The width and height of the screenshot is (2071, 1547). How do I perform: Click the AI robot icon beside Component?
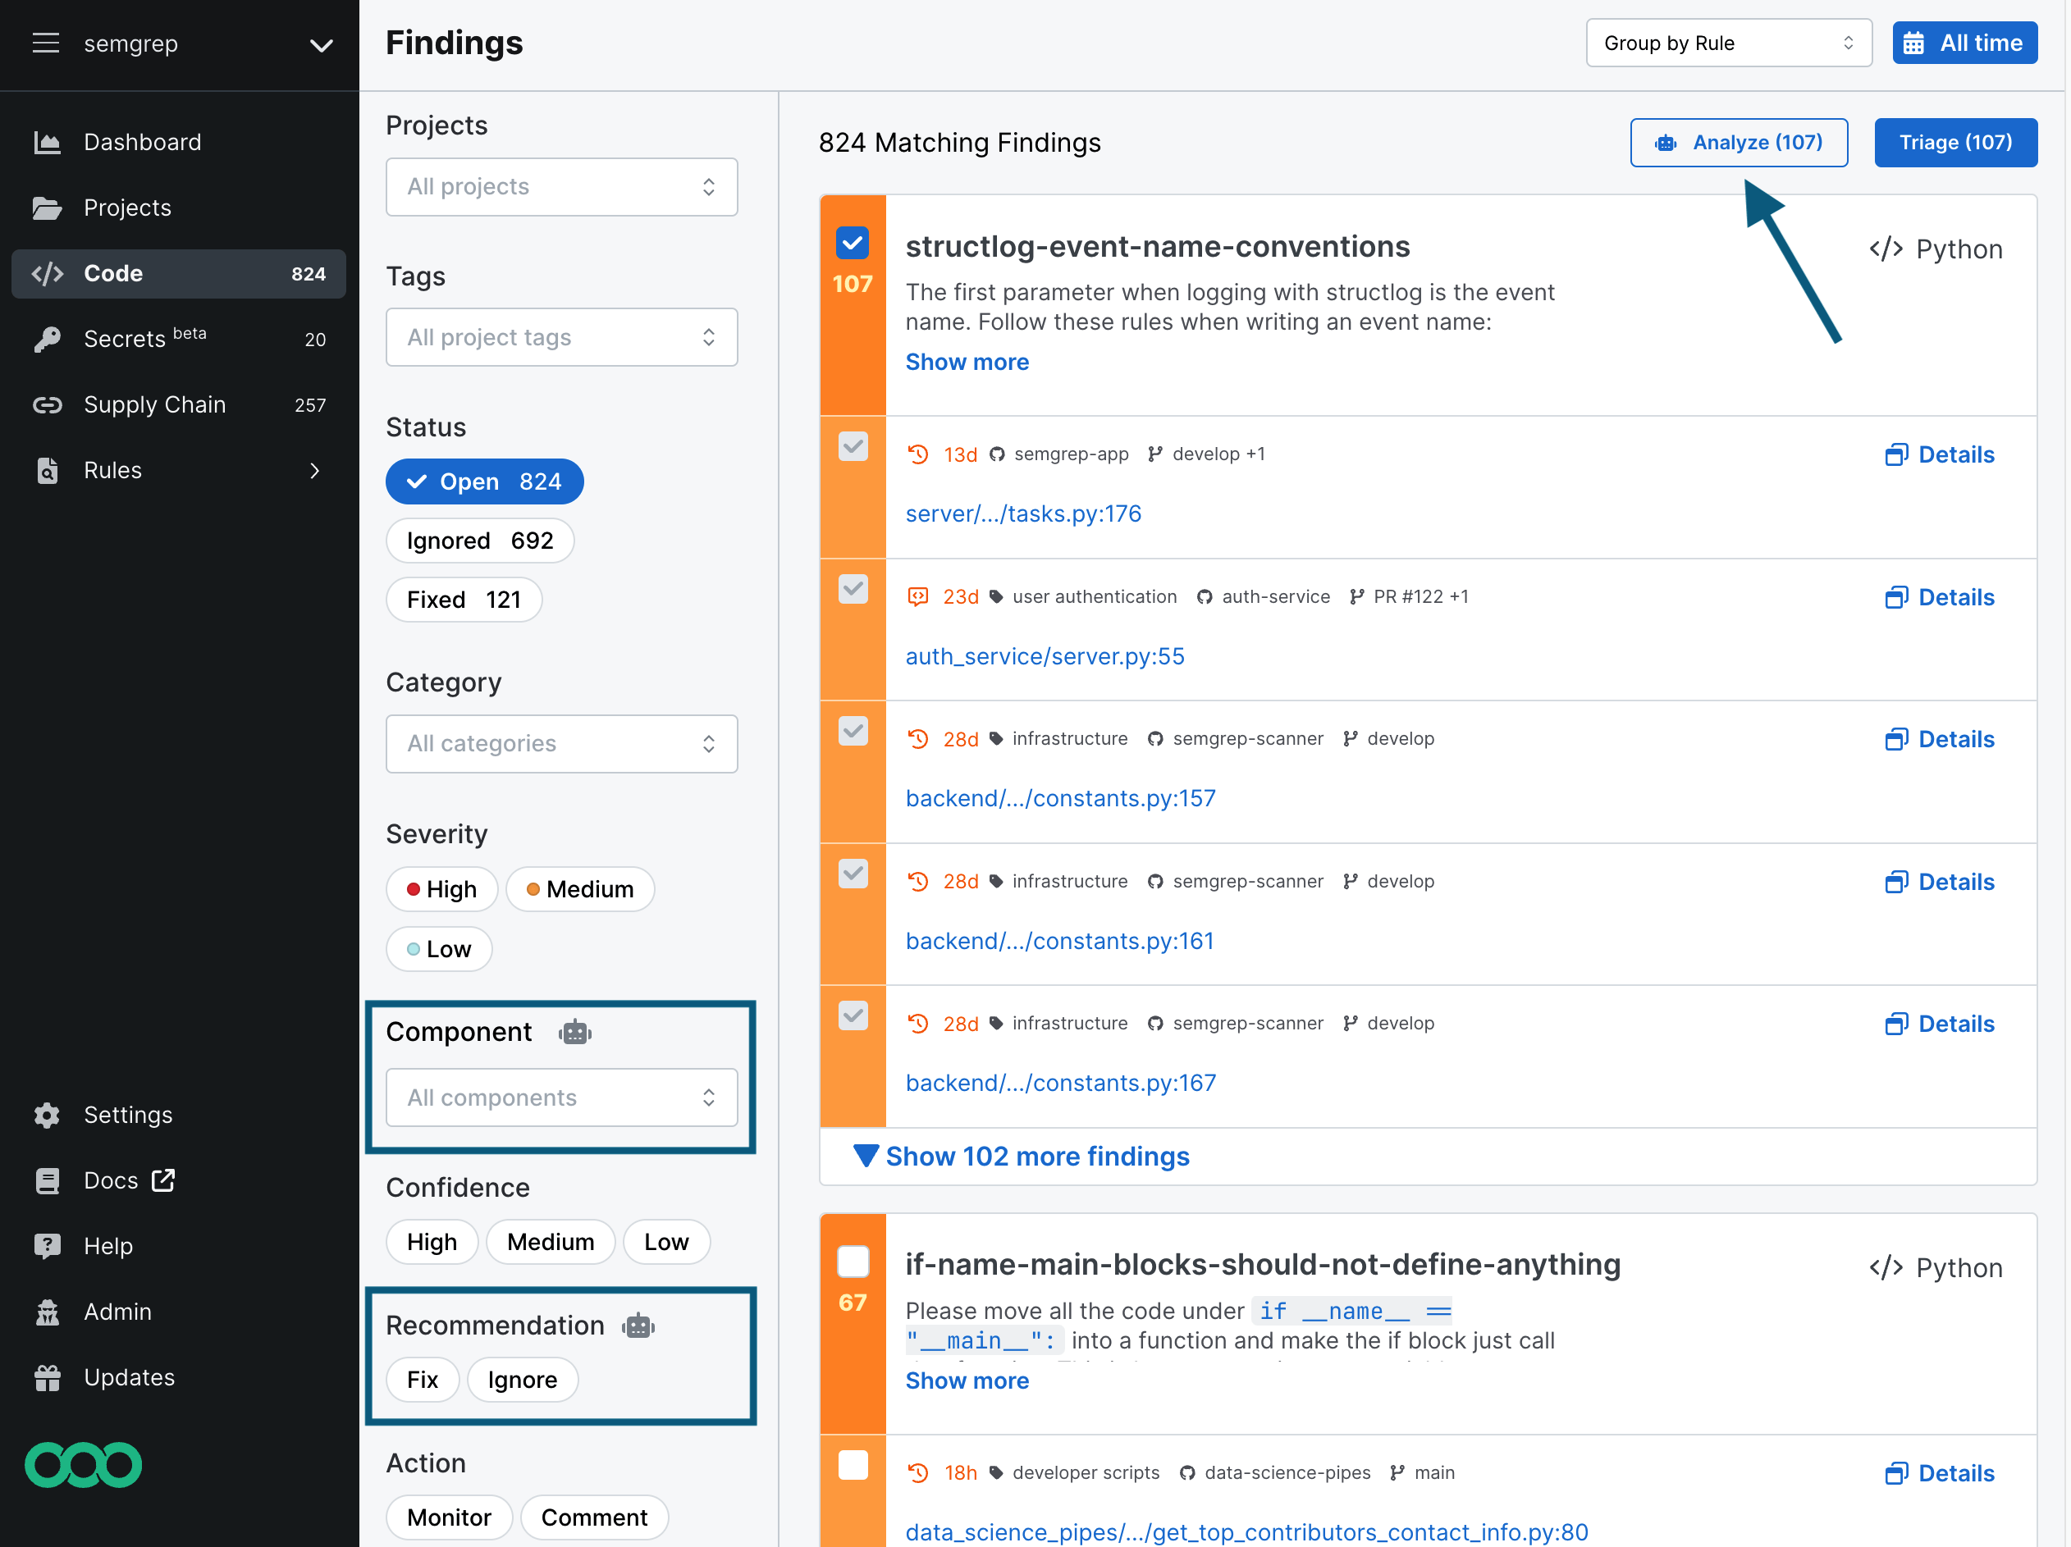point(575,1031)
